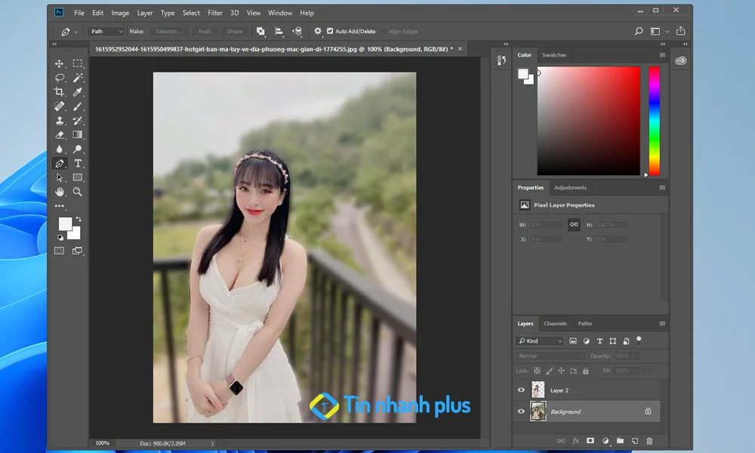Switch to the Channels tab
Image resolution: width=755 pixels, height=453 pixels.
tap(555, 323)
